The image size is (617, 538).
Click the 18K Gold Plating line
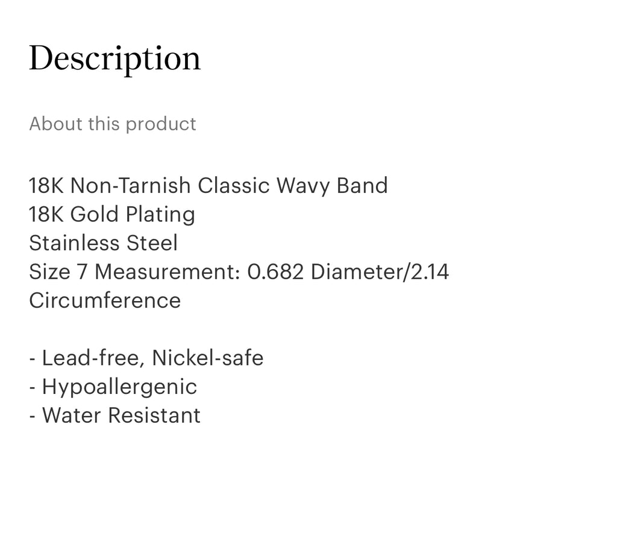click(x=111, y=214)
